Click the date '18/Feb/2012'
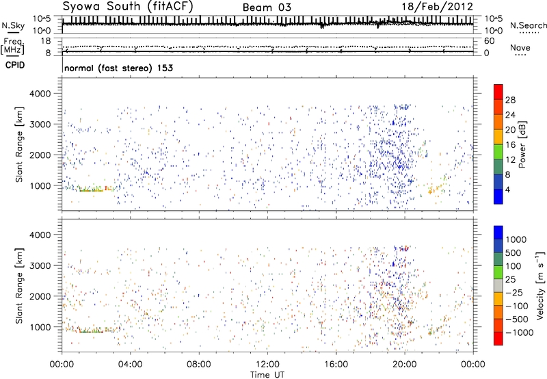 tap(437, 7)
